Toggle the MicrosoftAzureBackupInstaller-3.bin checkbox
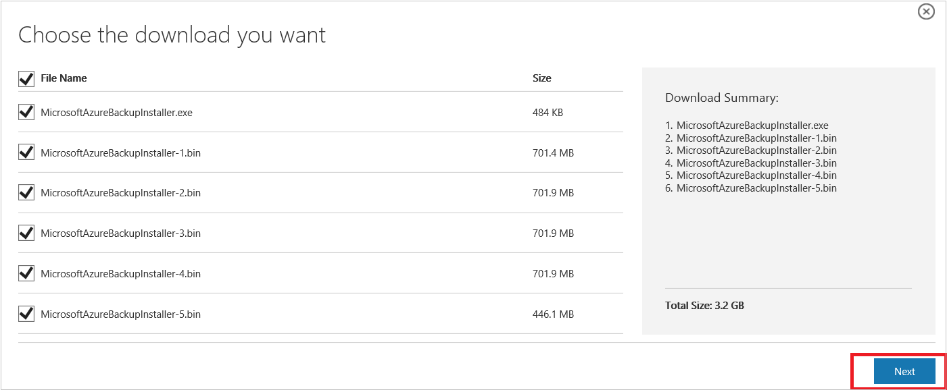The image size is (947, 390). pyautogui.click(x=26, y=233)
